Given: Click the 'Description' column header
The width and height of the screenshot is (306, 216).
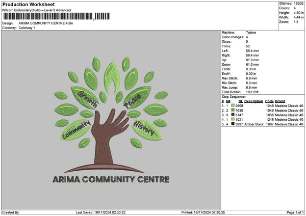Looking at the screenshot, I should pos(253,101).
